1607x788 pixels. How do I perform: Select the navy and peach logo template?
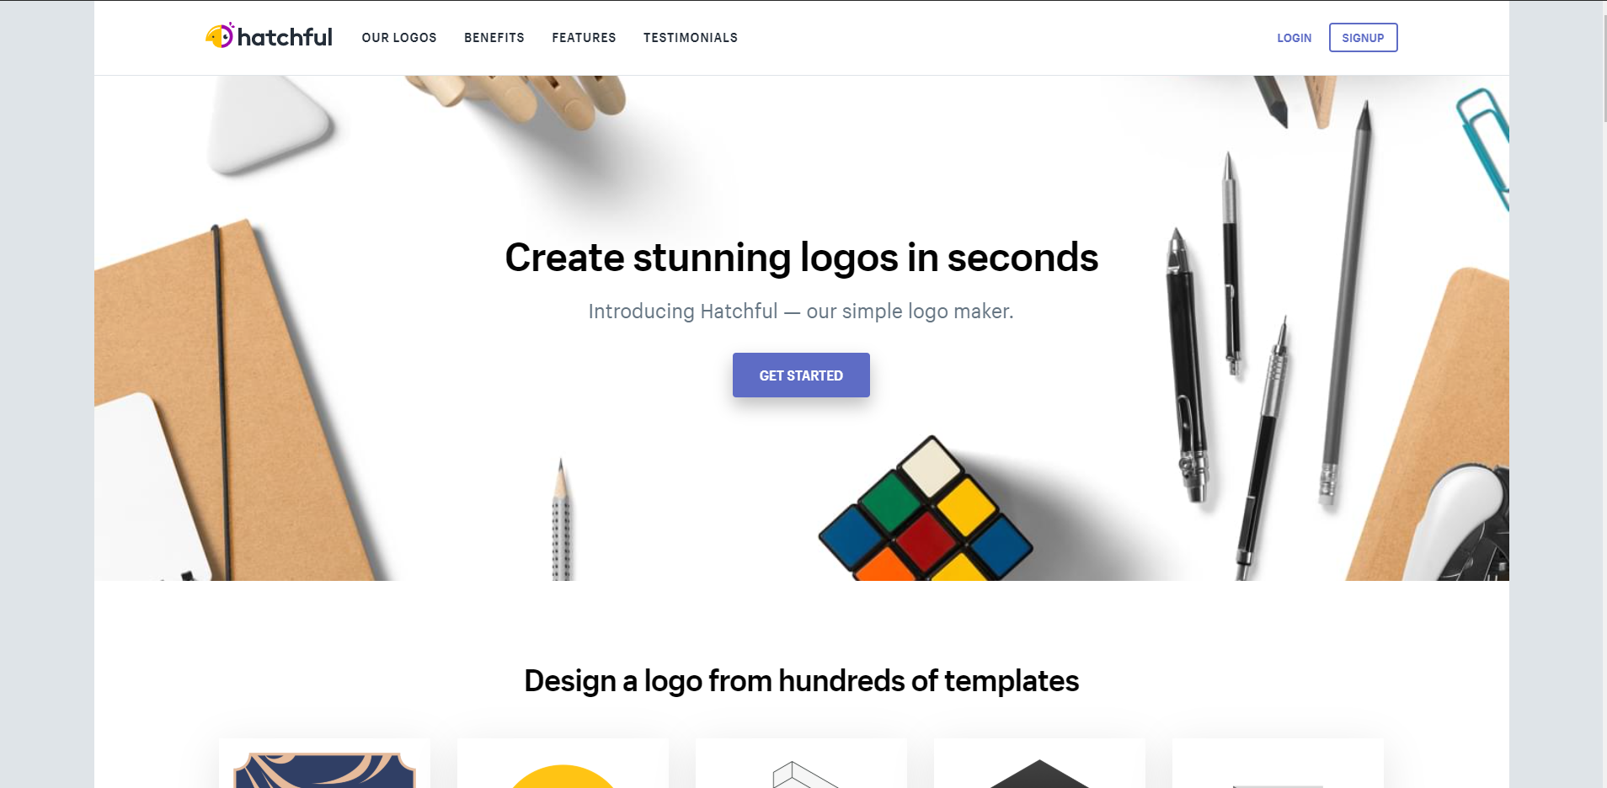(x=324, y=764)
